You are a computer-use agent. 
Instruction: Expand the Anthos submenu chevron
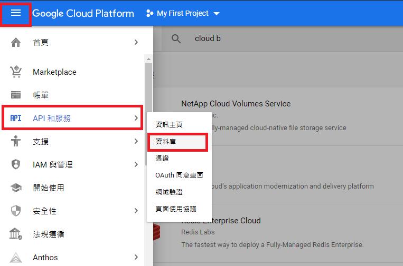(x=136, y=257)
